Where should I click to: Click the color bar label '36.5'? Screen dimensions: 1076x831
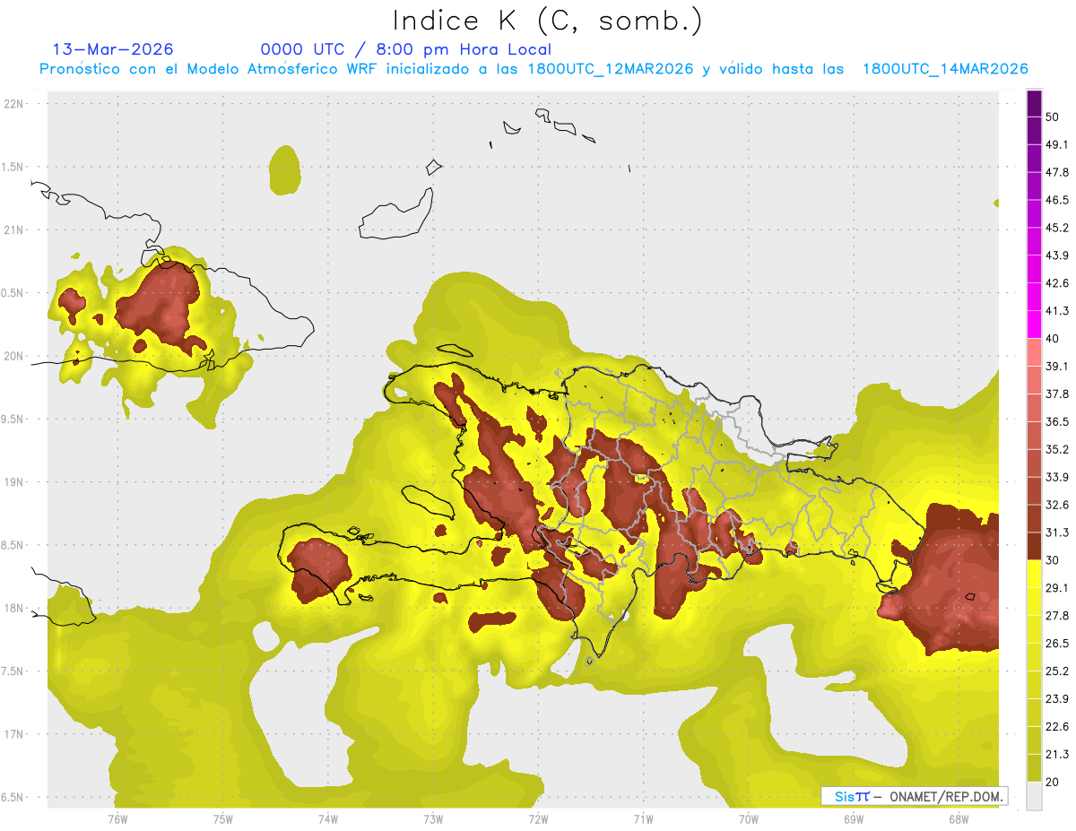(x=1057, y=421)
